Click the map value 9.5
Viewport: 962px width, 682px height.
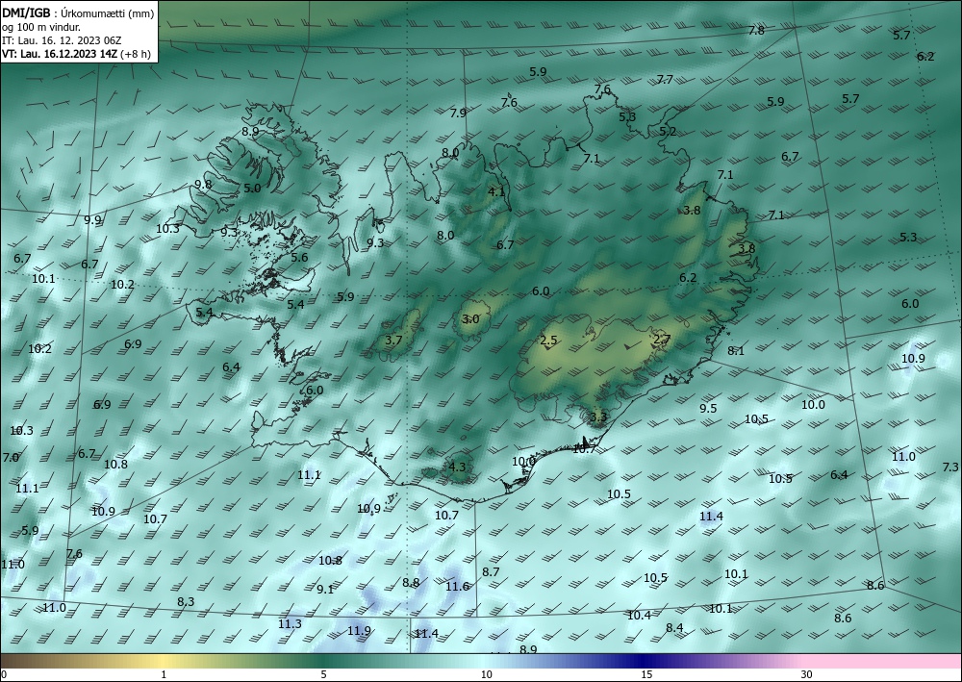coord(708,409)
